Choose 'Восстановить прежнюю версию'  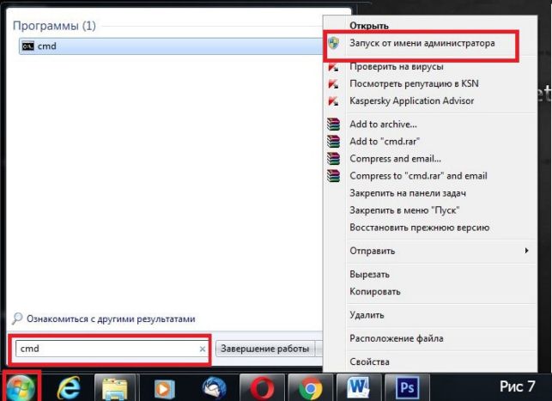pos(419,228)
